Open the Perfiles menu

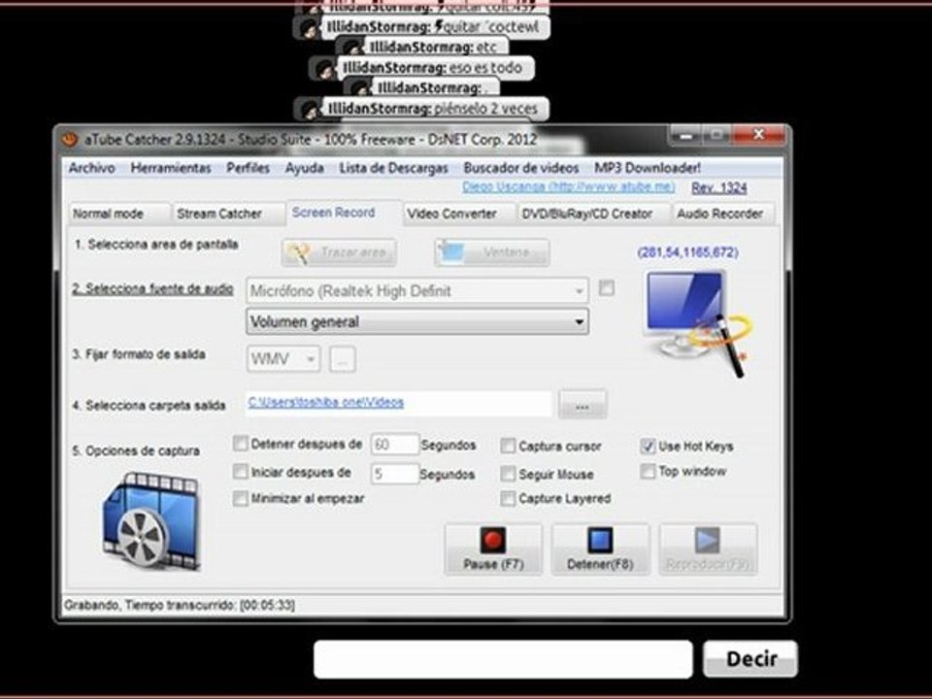[248, 168]
